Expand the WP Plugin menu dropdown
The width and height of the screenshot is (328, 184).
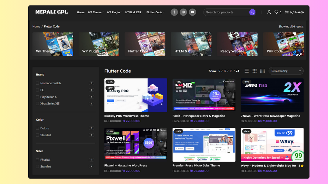[x=114, y=12]
